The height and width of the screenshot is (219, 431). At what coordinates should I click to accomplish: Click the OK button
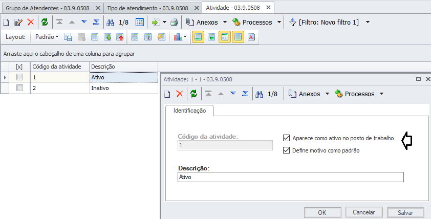tap(322, 212)
